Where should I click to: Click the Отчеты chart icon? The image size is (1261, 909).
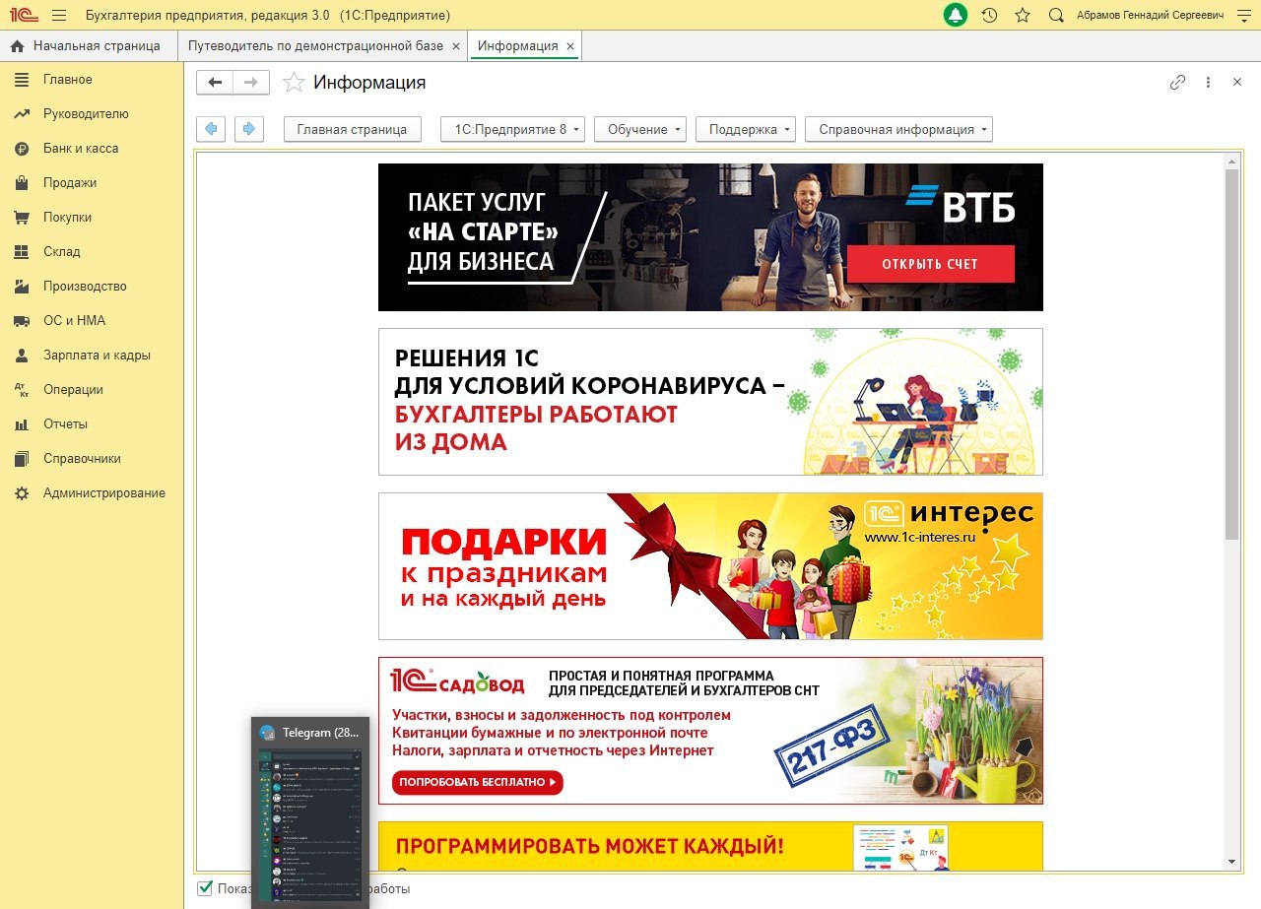pyautogui.click(x=22, y=424)
